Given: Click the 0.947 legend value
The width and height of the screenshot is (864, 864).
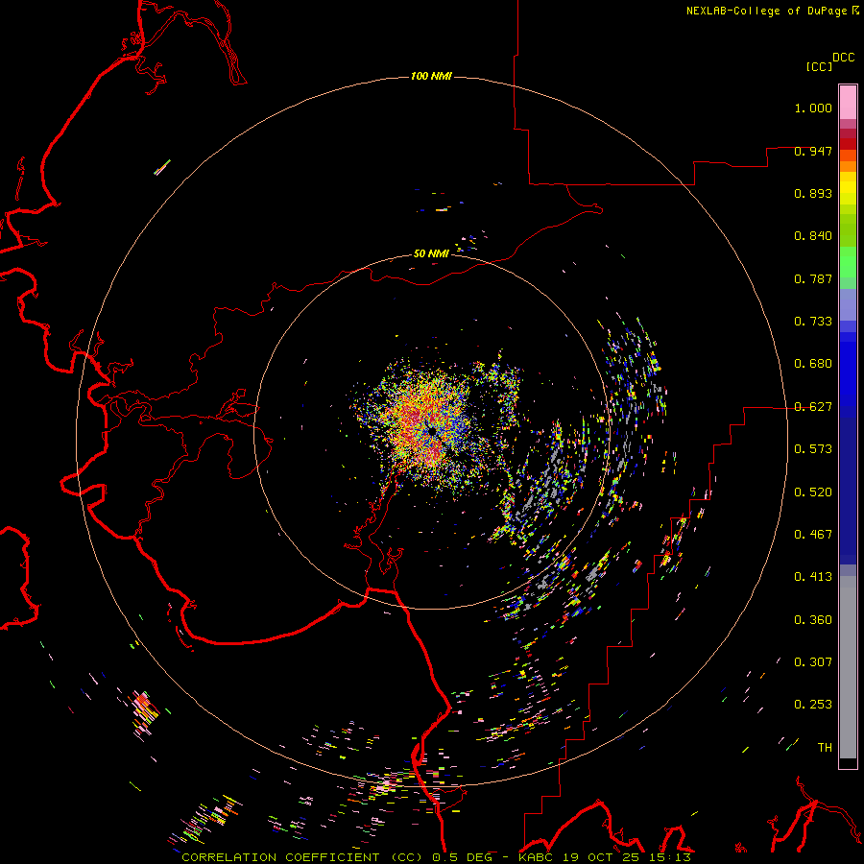Looking at the screenshot, I should click(x=813, y=151).
